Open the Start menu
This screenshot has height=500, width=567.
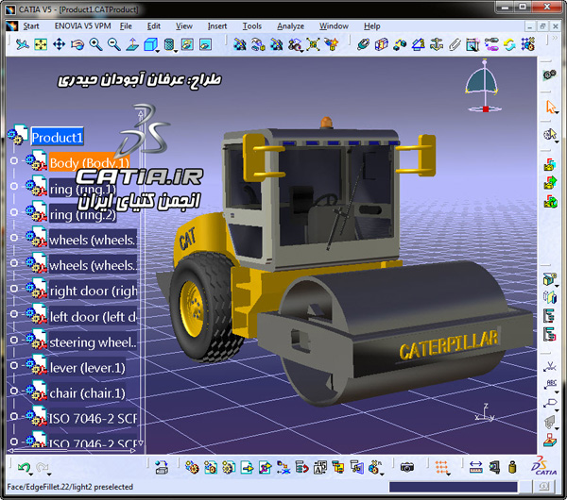31,26
